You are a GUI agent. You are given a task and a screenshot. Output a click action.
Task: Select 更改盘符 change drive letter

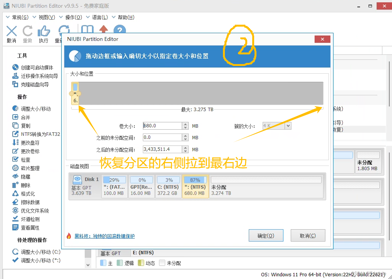[x=26, y=143]
